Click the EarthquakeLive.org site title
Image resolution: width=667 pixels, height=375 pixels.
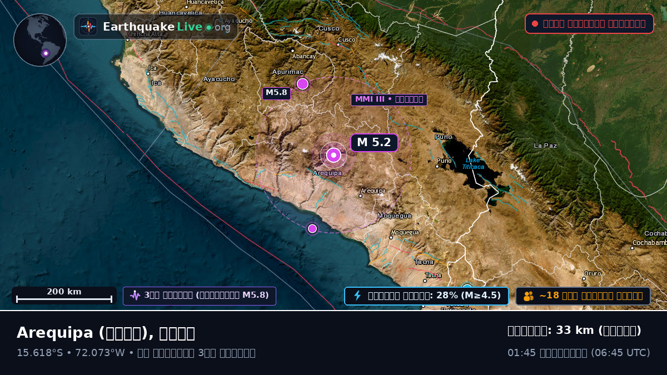[x=167, y=27]
